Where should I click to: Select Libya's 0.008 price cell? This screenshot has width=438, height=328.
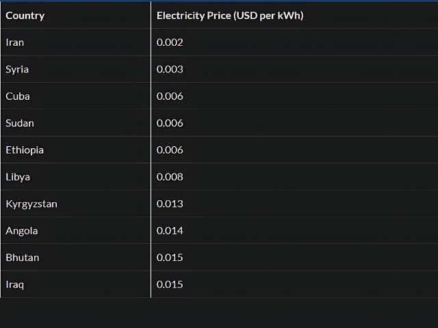coord(170,177)
